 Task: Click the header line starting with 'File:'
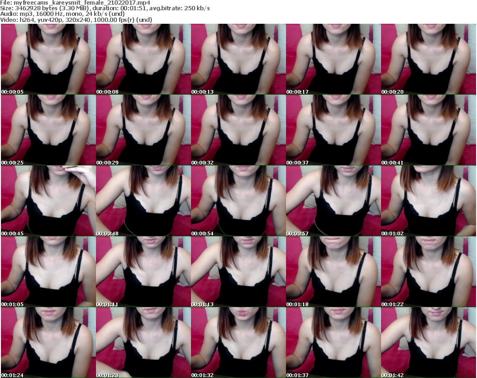point(75,3)
